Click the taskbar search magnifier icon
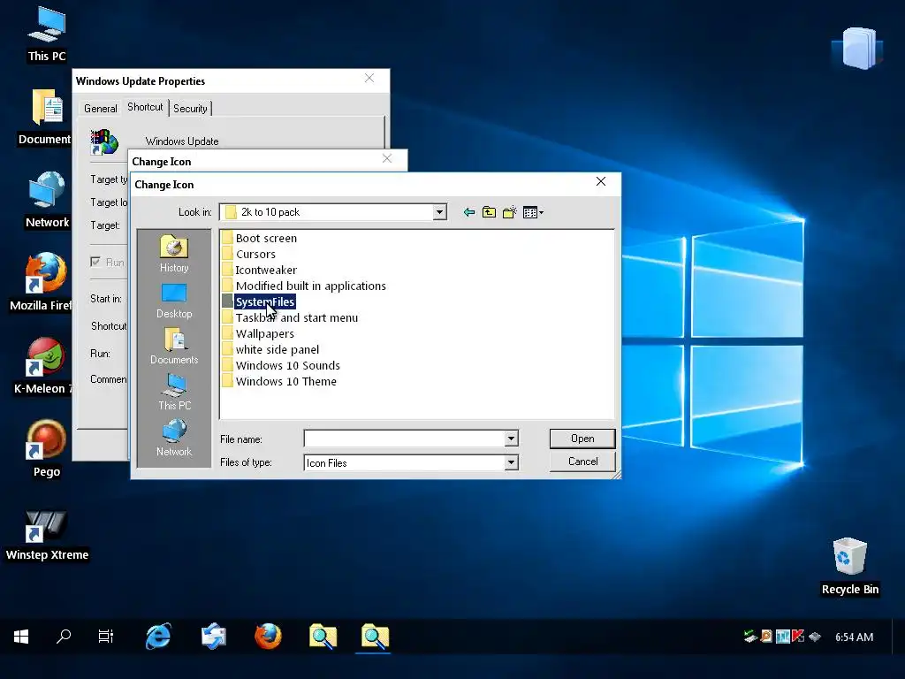 [x=64, y=637]
